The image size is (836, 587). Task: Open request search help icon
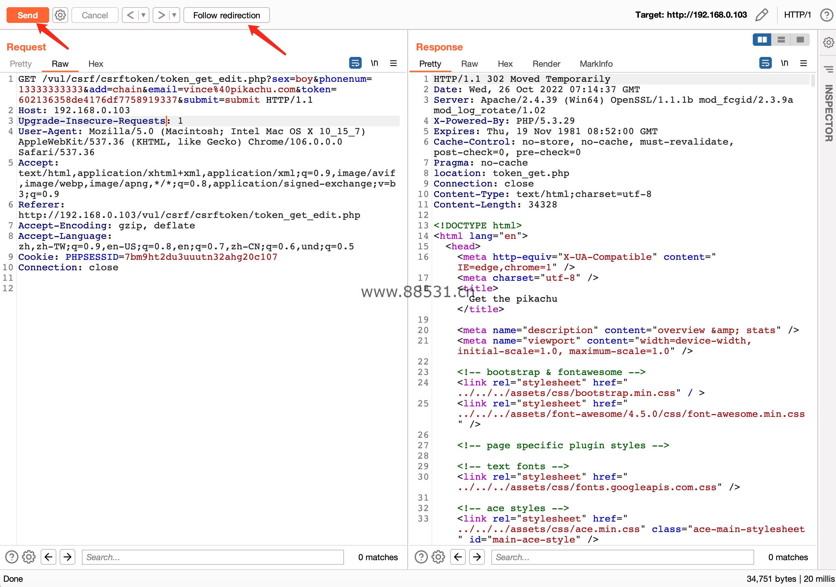tap(12, 557)
